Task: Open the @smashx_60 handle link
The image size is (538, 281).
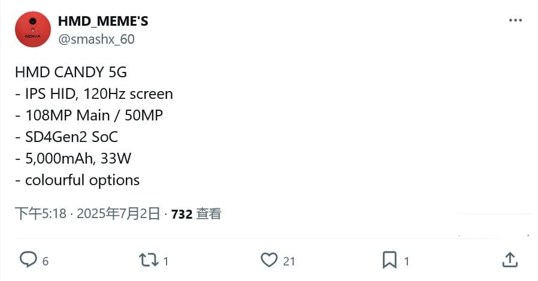Action: [96, 40]
